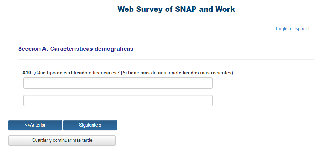This screenshot has height=150, width=320.
Task: Advance to the next survey question
Action: 90,125
